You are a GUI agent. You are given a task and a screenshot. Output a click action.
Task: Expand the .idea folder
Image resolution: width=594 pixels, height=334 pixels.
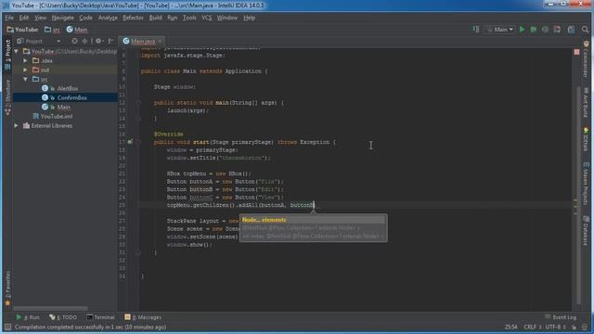click(25, 60)
